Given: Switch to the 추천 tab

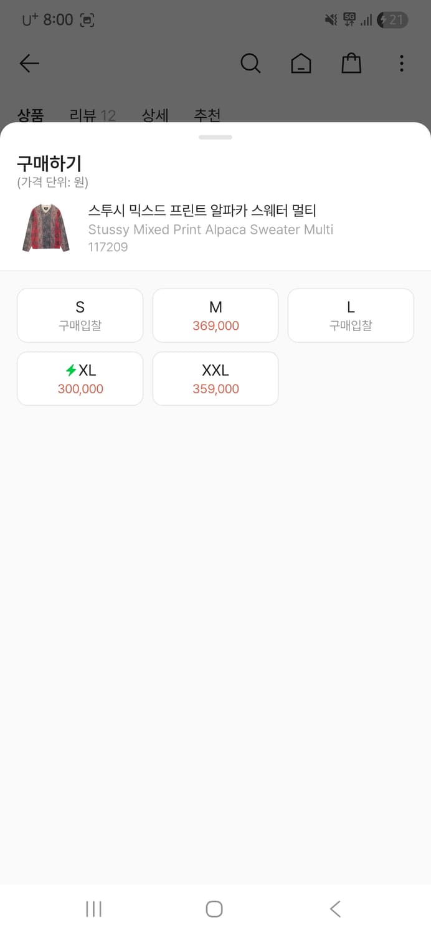Looking at the screenshot, I should point(207,115).
